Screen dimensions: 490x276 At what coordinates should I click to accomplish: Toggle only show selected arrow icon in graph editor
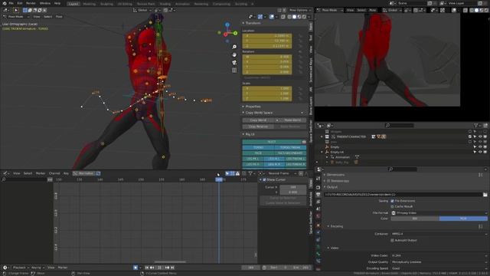227,173
